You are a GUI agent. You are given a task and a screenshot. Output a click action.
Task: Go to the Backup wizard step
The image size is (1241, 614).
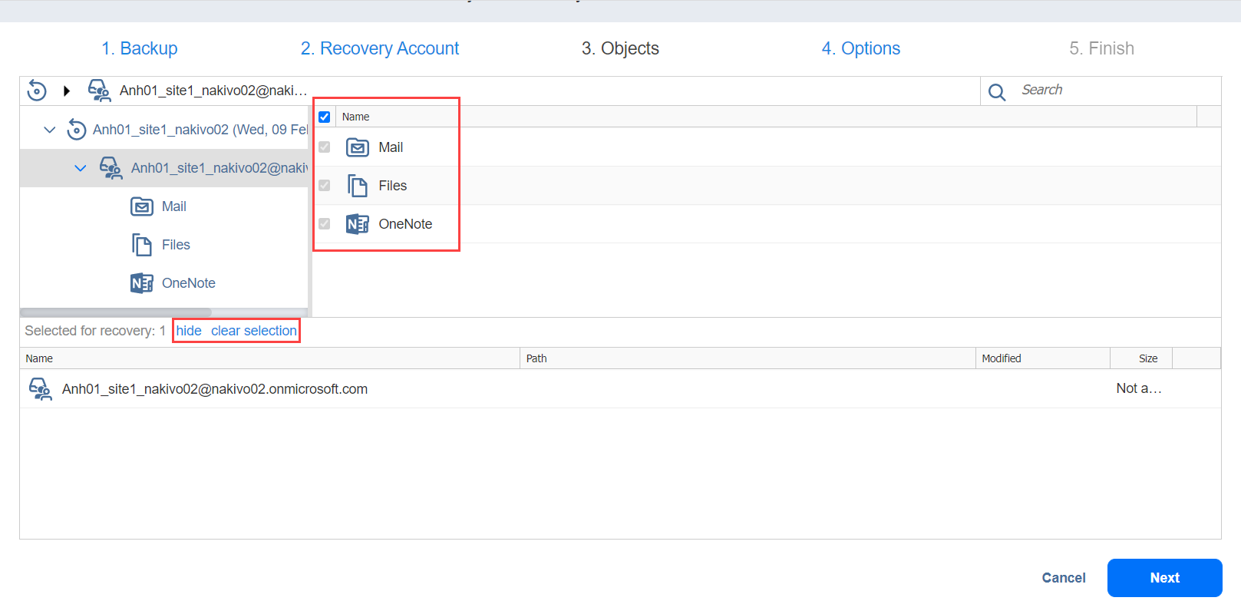pos(140,48)
